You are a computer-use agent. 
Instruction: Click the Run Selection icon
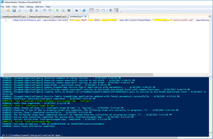(x=63, y=11)
